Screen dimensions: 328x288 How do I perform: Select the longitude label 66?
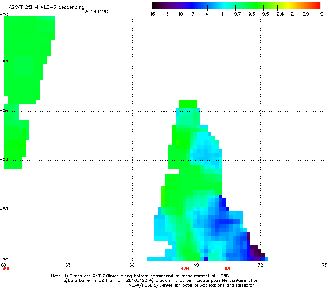[x=132, y=265]
